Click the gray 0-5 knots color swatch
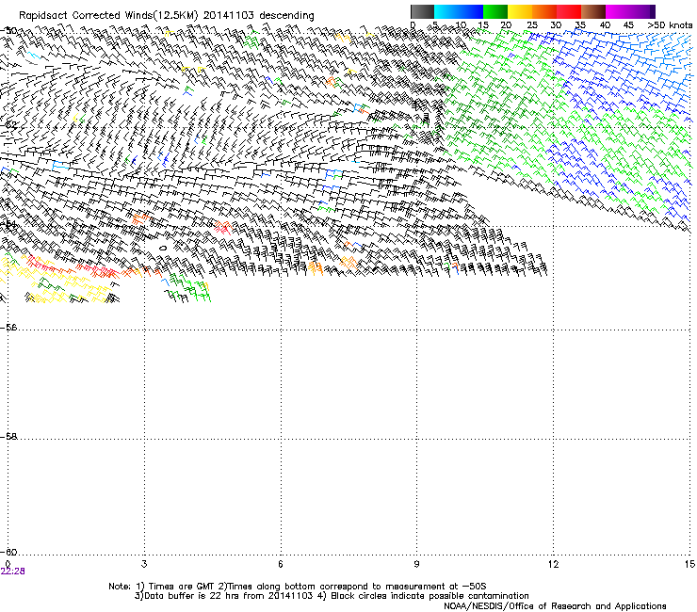697x612 pixels. pyautogui.click(x=422, y=11)
